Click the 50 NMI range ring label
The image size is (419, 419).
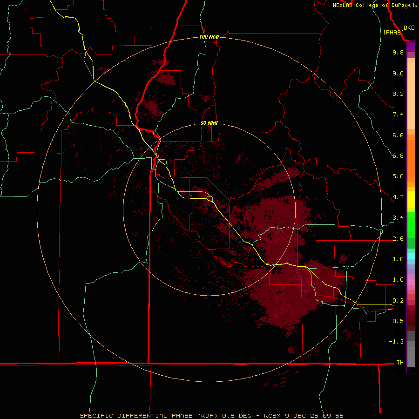[209, 123]
